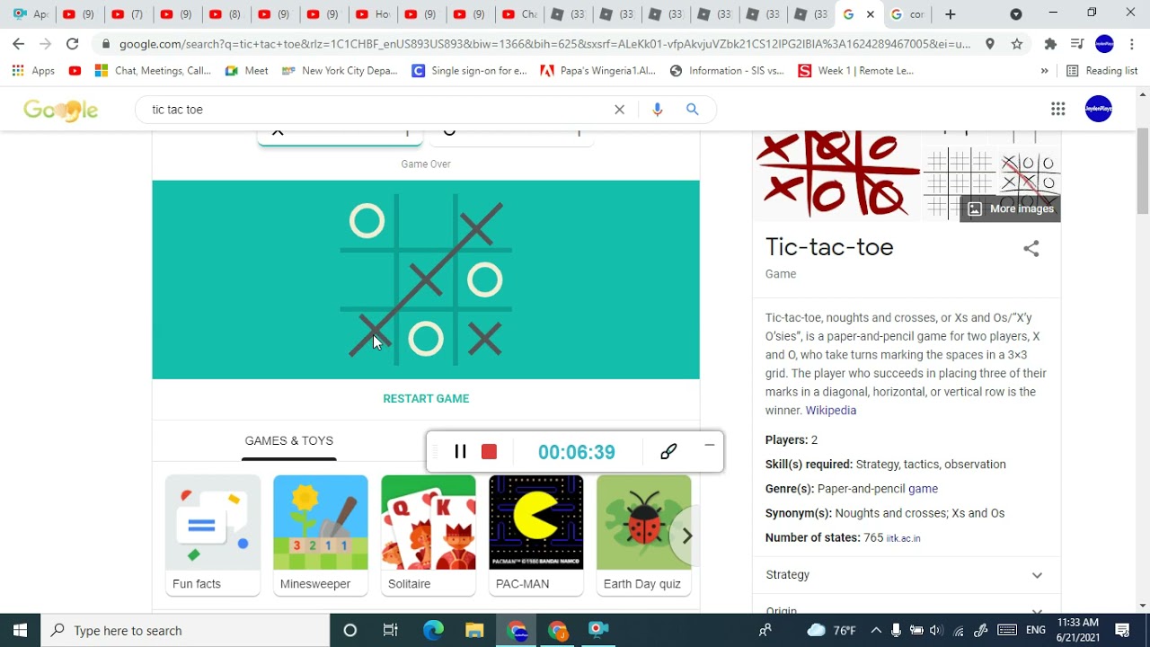Open the Extensions puzzle icon
The height and width of the screenshot is (647, 1150).
[x=1050, y=44]
